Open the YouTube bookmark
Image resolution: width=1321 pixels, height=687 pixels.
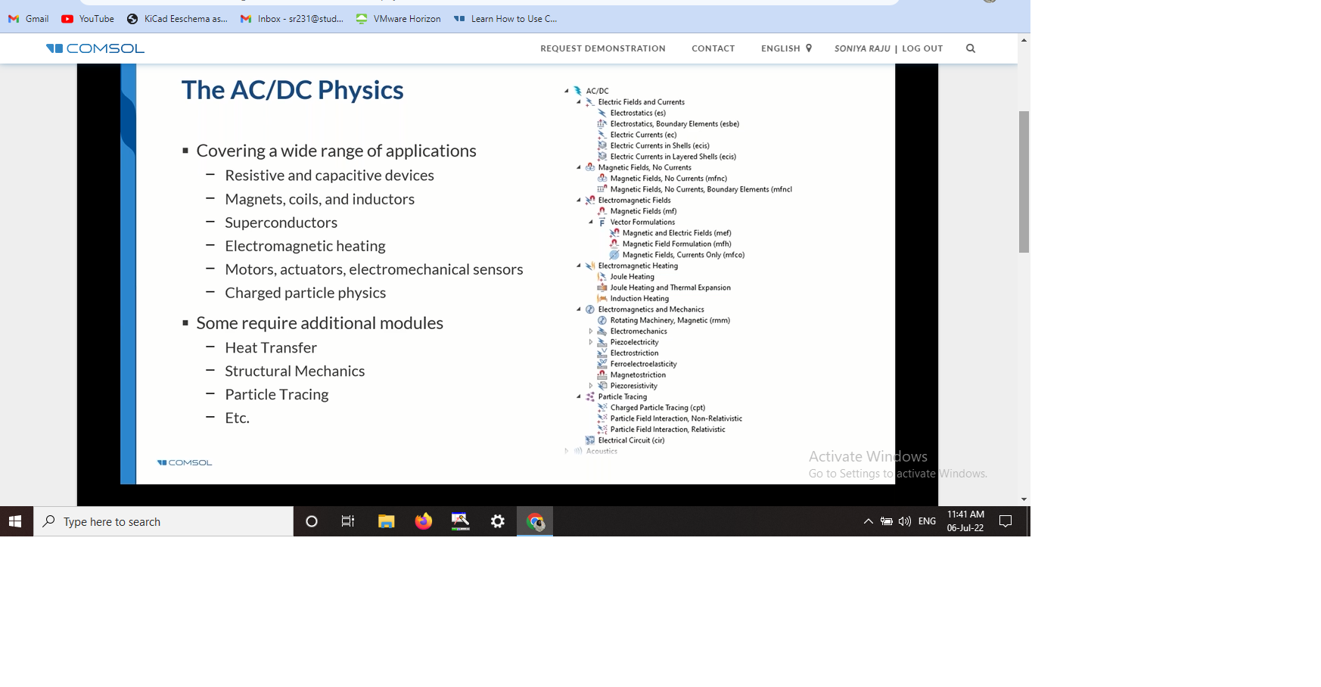[x=88, y=19]
